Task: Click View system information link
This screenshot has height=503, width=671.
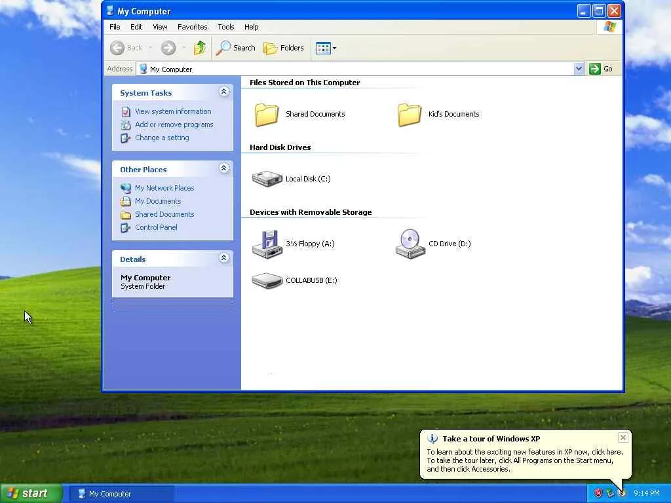Action: (x=173, y=111)
